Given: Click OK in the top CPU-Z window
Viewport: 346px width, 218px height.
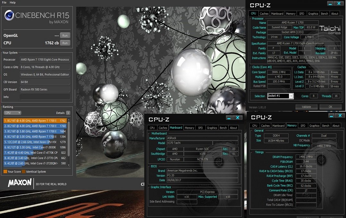Looking at the screenshot, I should pyautogui.click(x=330, y=107).
